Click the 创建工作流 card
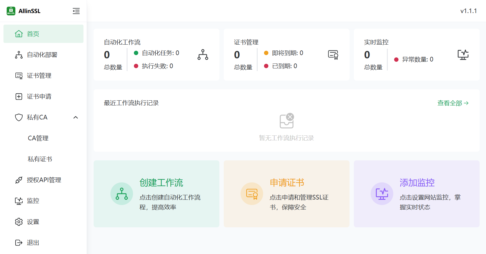This screenshot has width=486, height=254. (156, 194)
